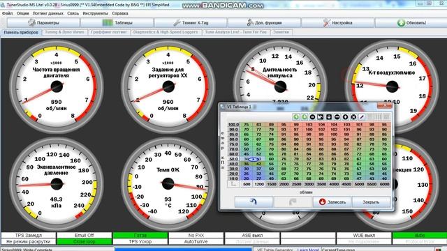
Task: Click the ASE выкл indicator
Action: [252, 236]
